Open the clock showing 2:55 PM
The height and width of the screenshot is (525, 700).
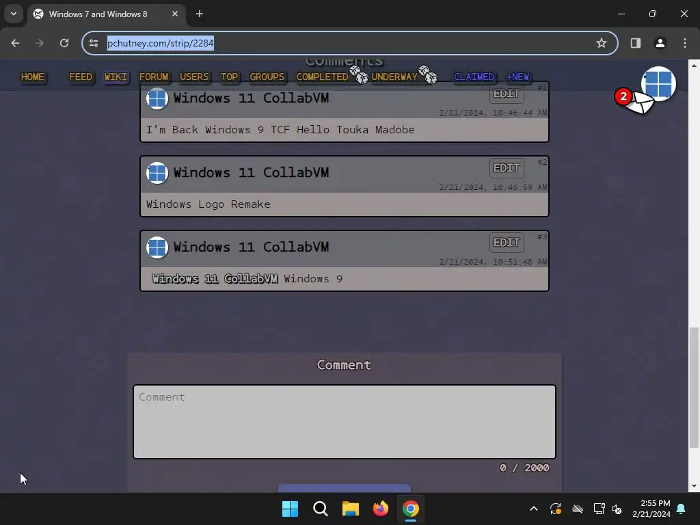651,509
